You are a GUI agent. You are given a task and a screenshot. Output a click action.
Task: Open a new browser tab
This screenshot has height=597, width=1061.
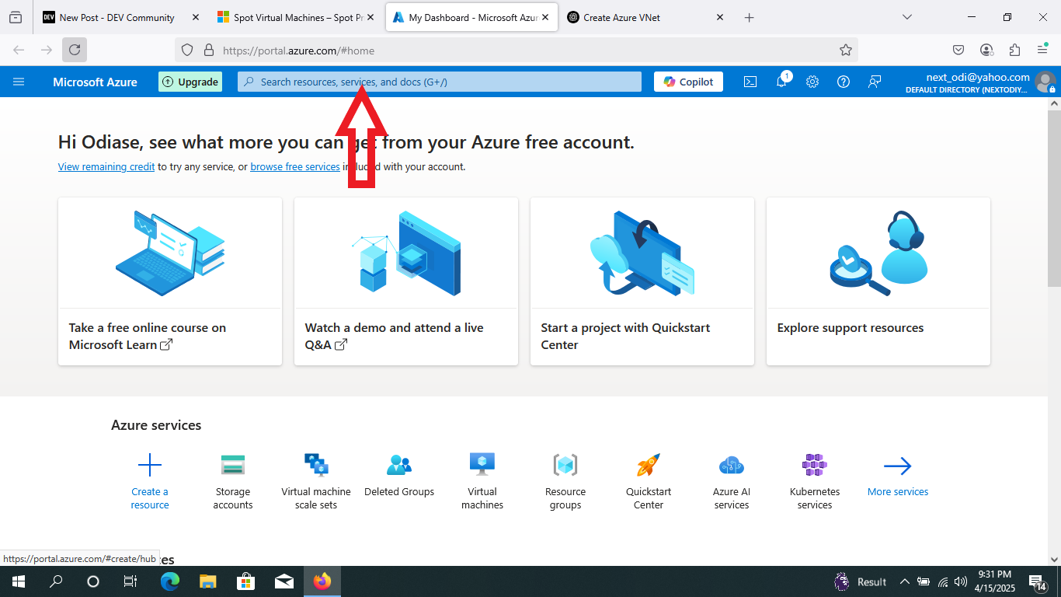[x=749, y=17]
